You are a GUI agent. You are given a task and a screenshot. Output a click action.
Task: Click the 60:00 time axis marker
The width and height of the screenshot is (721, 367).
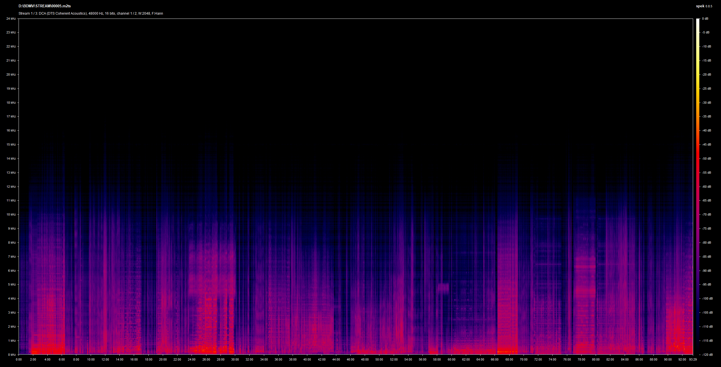[x=451, y=359]
